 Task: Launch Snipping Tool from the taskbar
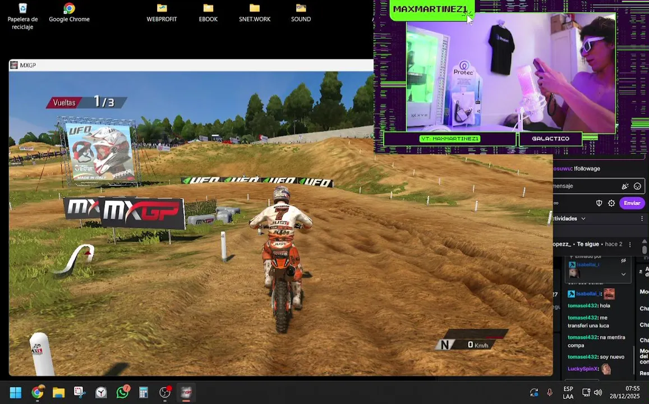point(80,392)
